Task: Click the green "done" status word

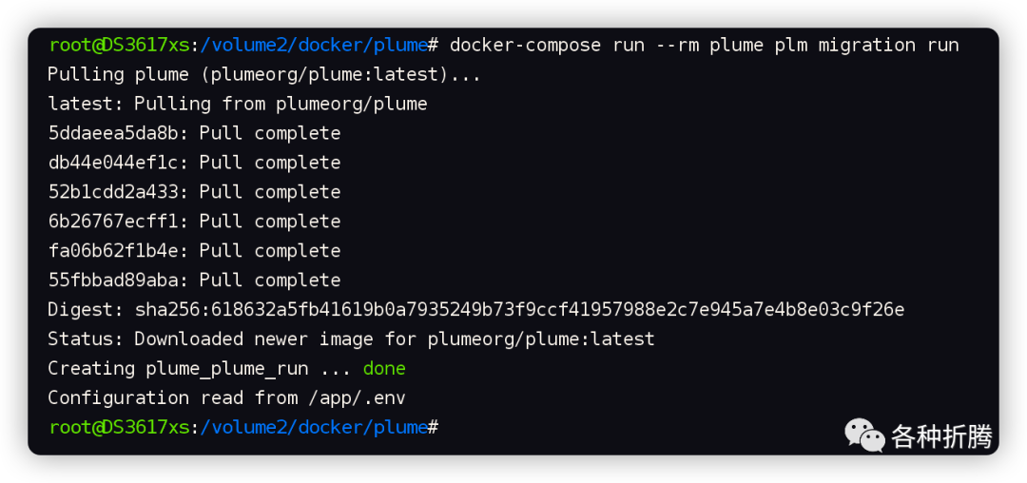Action: (384, 369)
